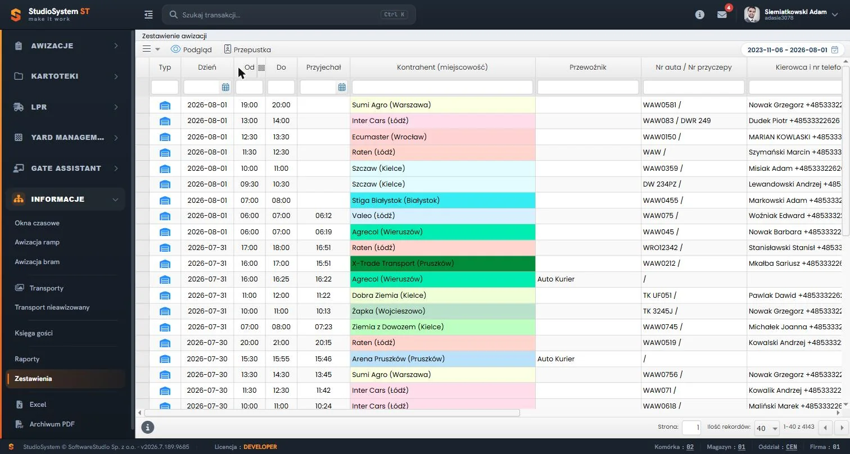Open the user account dropdown for Siemiatkowski Adam
Screen dimensions: 850x454
point(793,15)
